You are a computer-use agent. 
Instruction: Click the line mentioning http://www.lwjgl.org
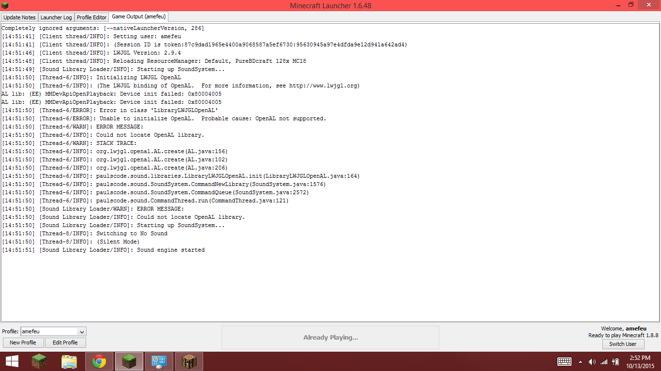pyautogui.click(x=180, y=86)
